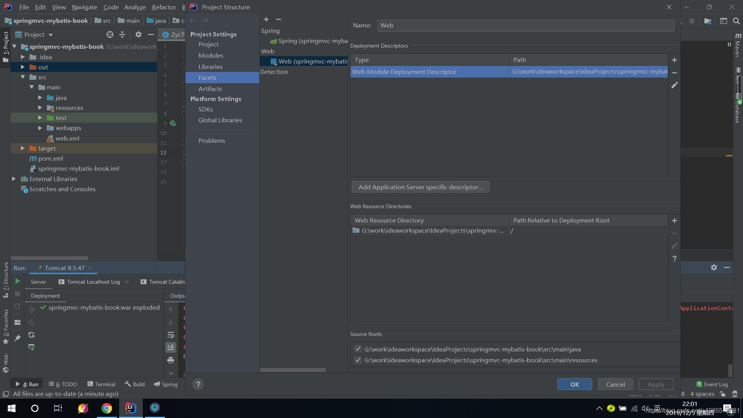743x418 pixels.
Task: Open IDE search everywhere magnifier
Action: [736, 21]
